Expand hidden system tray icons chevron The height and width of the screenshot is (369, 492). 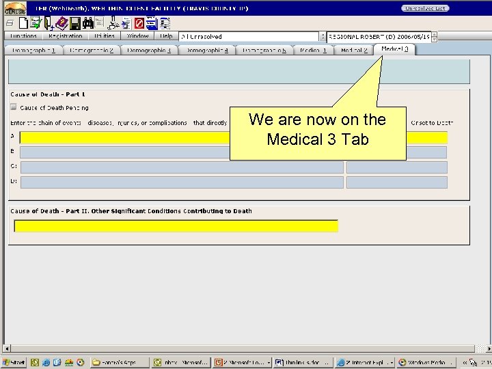point(465,363)
